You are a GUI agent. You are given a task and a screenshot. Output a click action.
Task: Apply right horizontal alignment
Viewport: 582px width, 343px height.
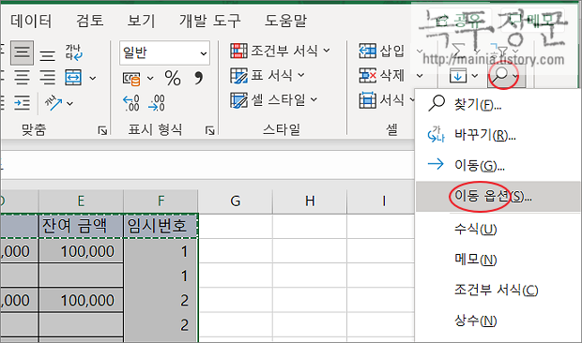coord(47,78)
